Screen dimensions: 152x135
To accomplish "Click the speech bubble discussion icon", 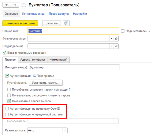I will (x=66, y=23).
